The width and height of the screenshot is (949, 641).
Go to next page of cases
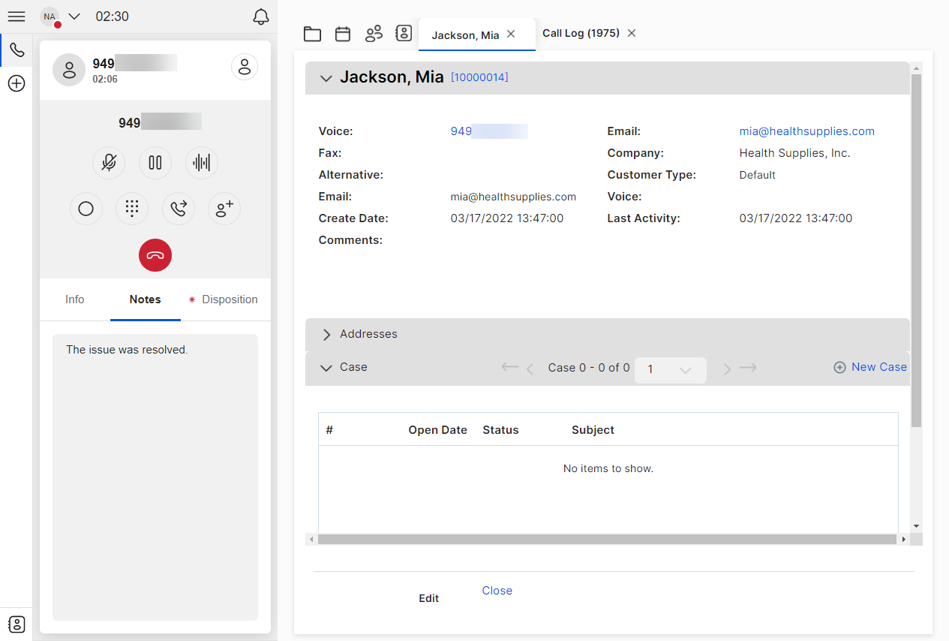(x=727, y=369)
